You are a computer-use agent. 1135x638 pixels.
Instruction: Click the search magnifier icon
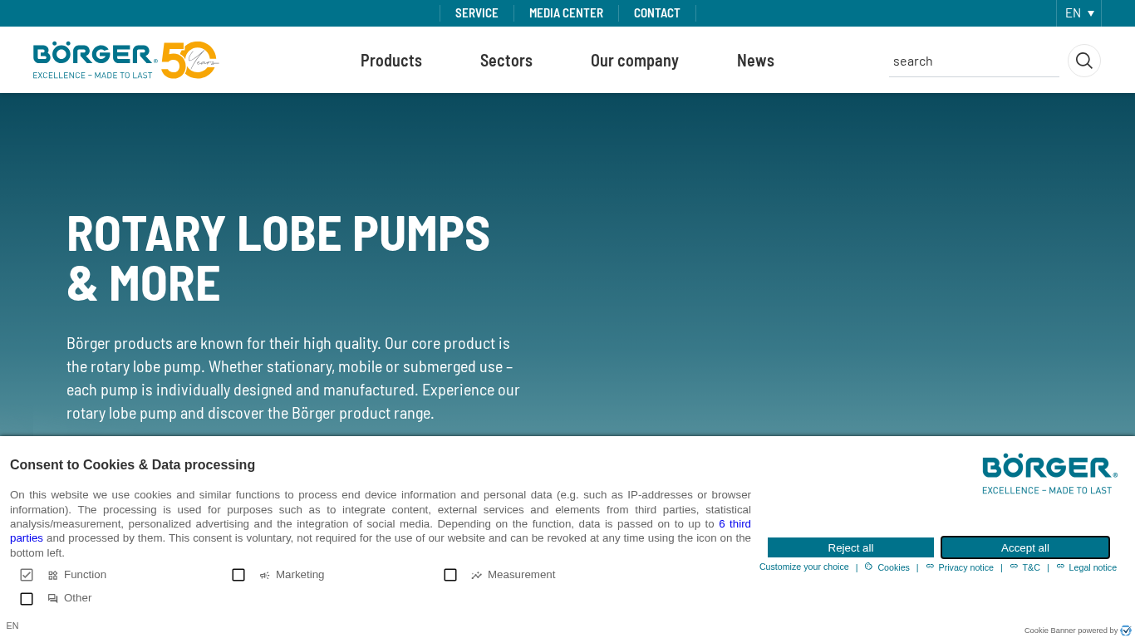(x=1083, y=61)
